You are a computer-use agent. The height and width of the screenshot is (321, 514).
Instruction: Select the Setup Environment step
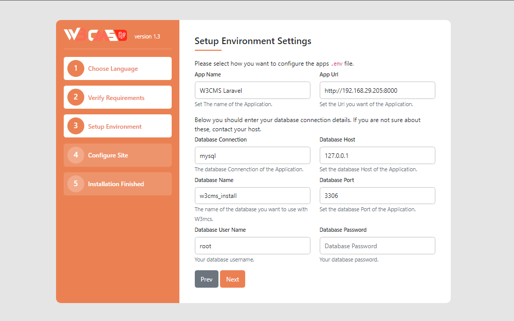pos(115,127)
